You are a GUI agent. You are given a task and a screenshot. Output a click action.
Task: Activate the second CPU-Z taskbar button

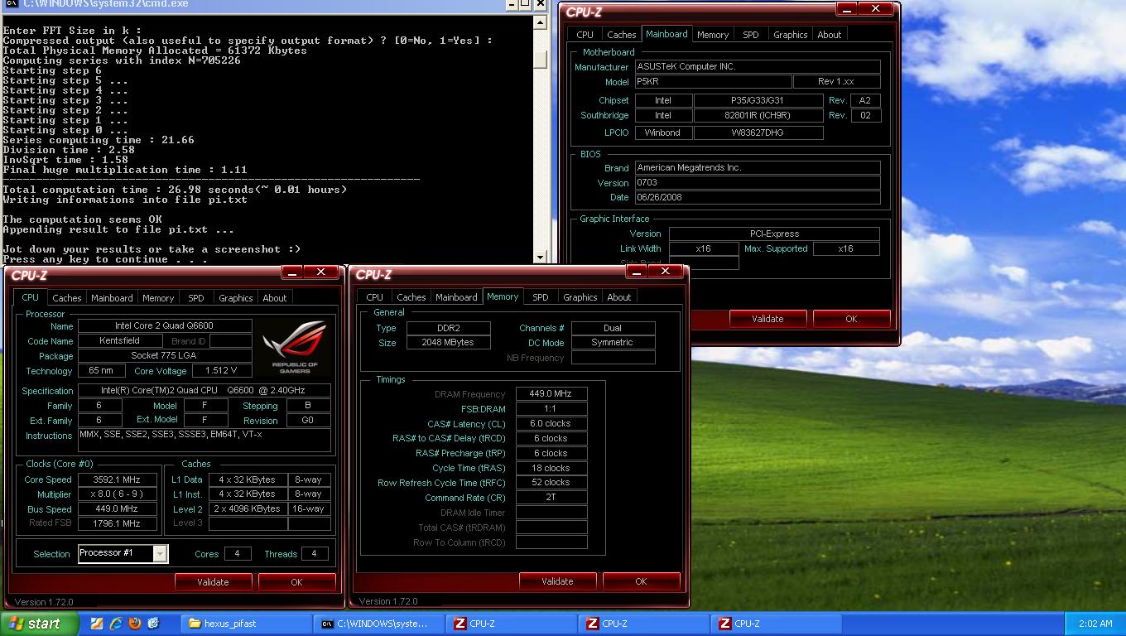[x=645, y=624]
